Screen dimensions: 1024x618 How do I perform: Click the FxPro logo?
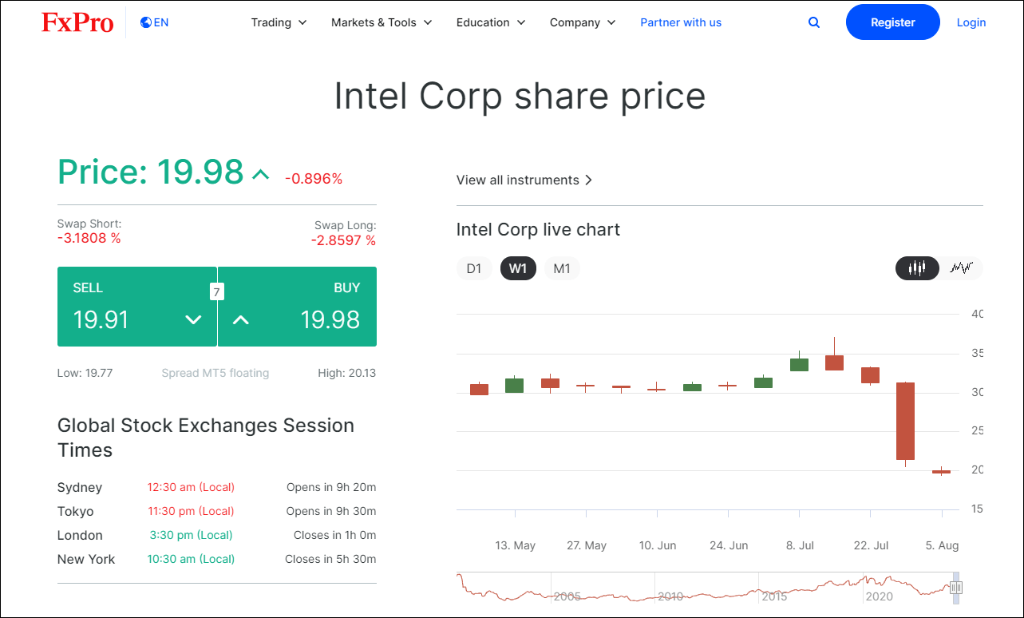pos(77,22)
